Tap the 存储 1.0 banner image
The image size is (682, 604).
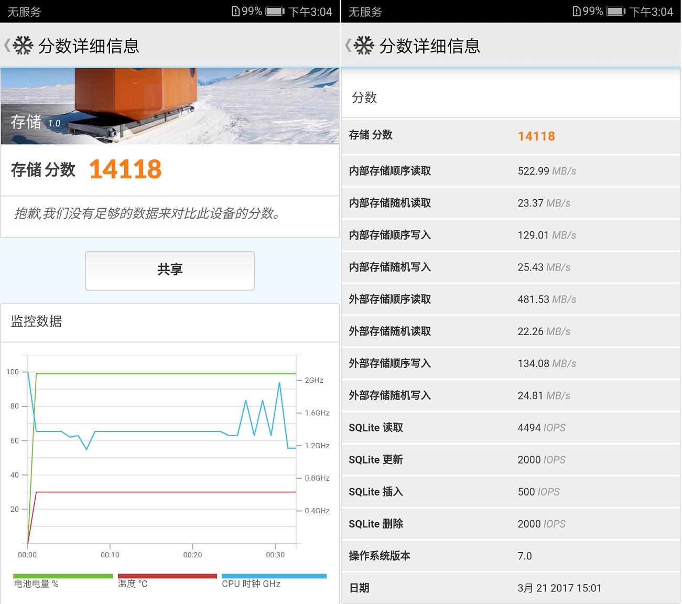170,105
